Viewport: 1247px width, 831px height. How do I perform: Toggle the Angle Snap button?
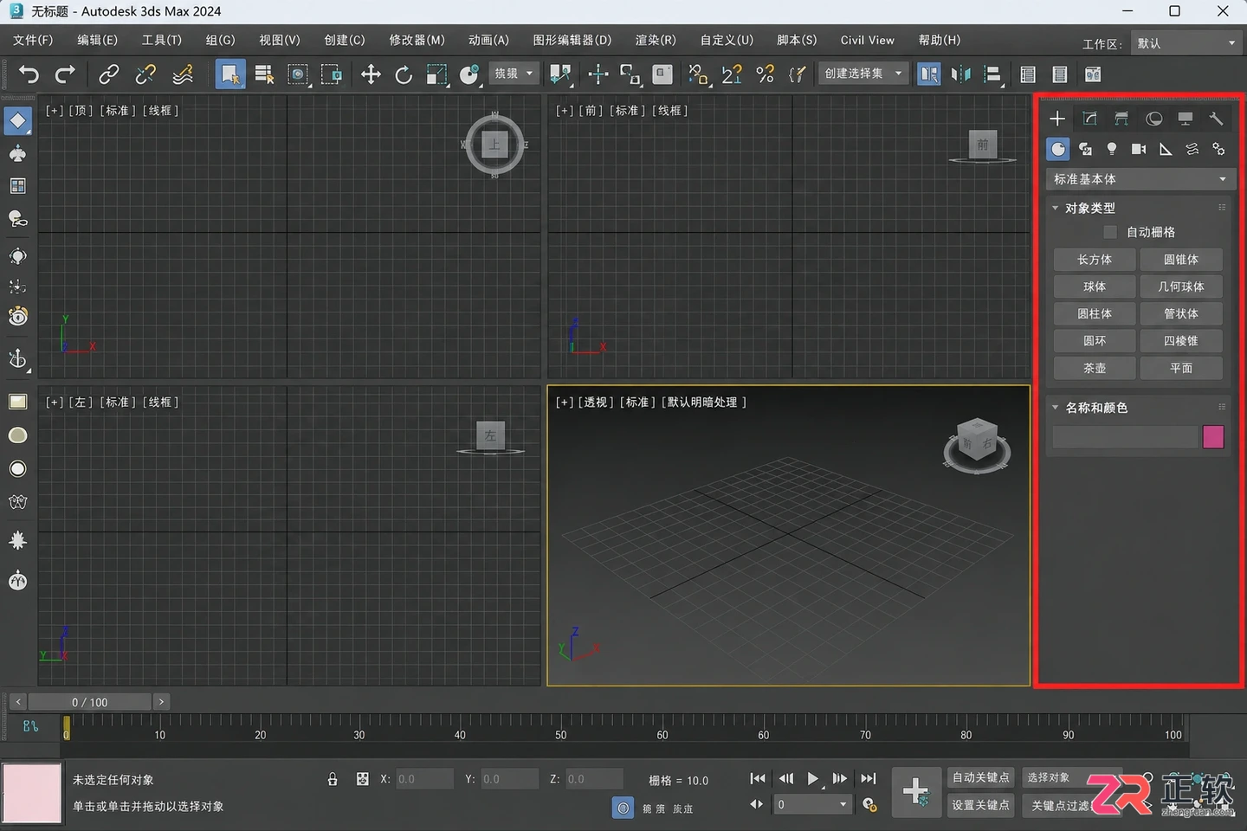point(732,74)
